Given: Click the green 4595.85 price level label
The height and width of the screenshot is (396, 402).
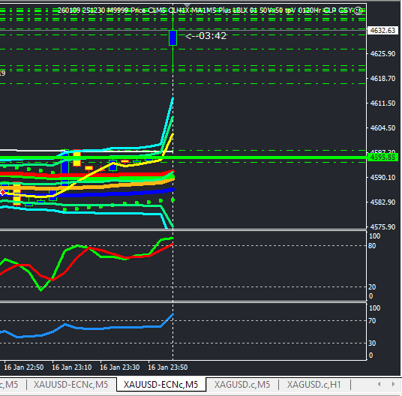Looking at the screenshot, I should point(382,157).
